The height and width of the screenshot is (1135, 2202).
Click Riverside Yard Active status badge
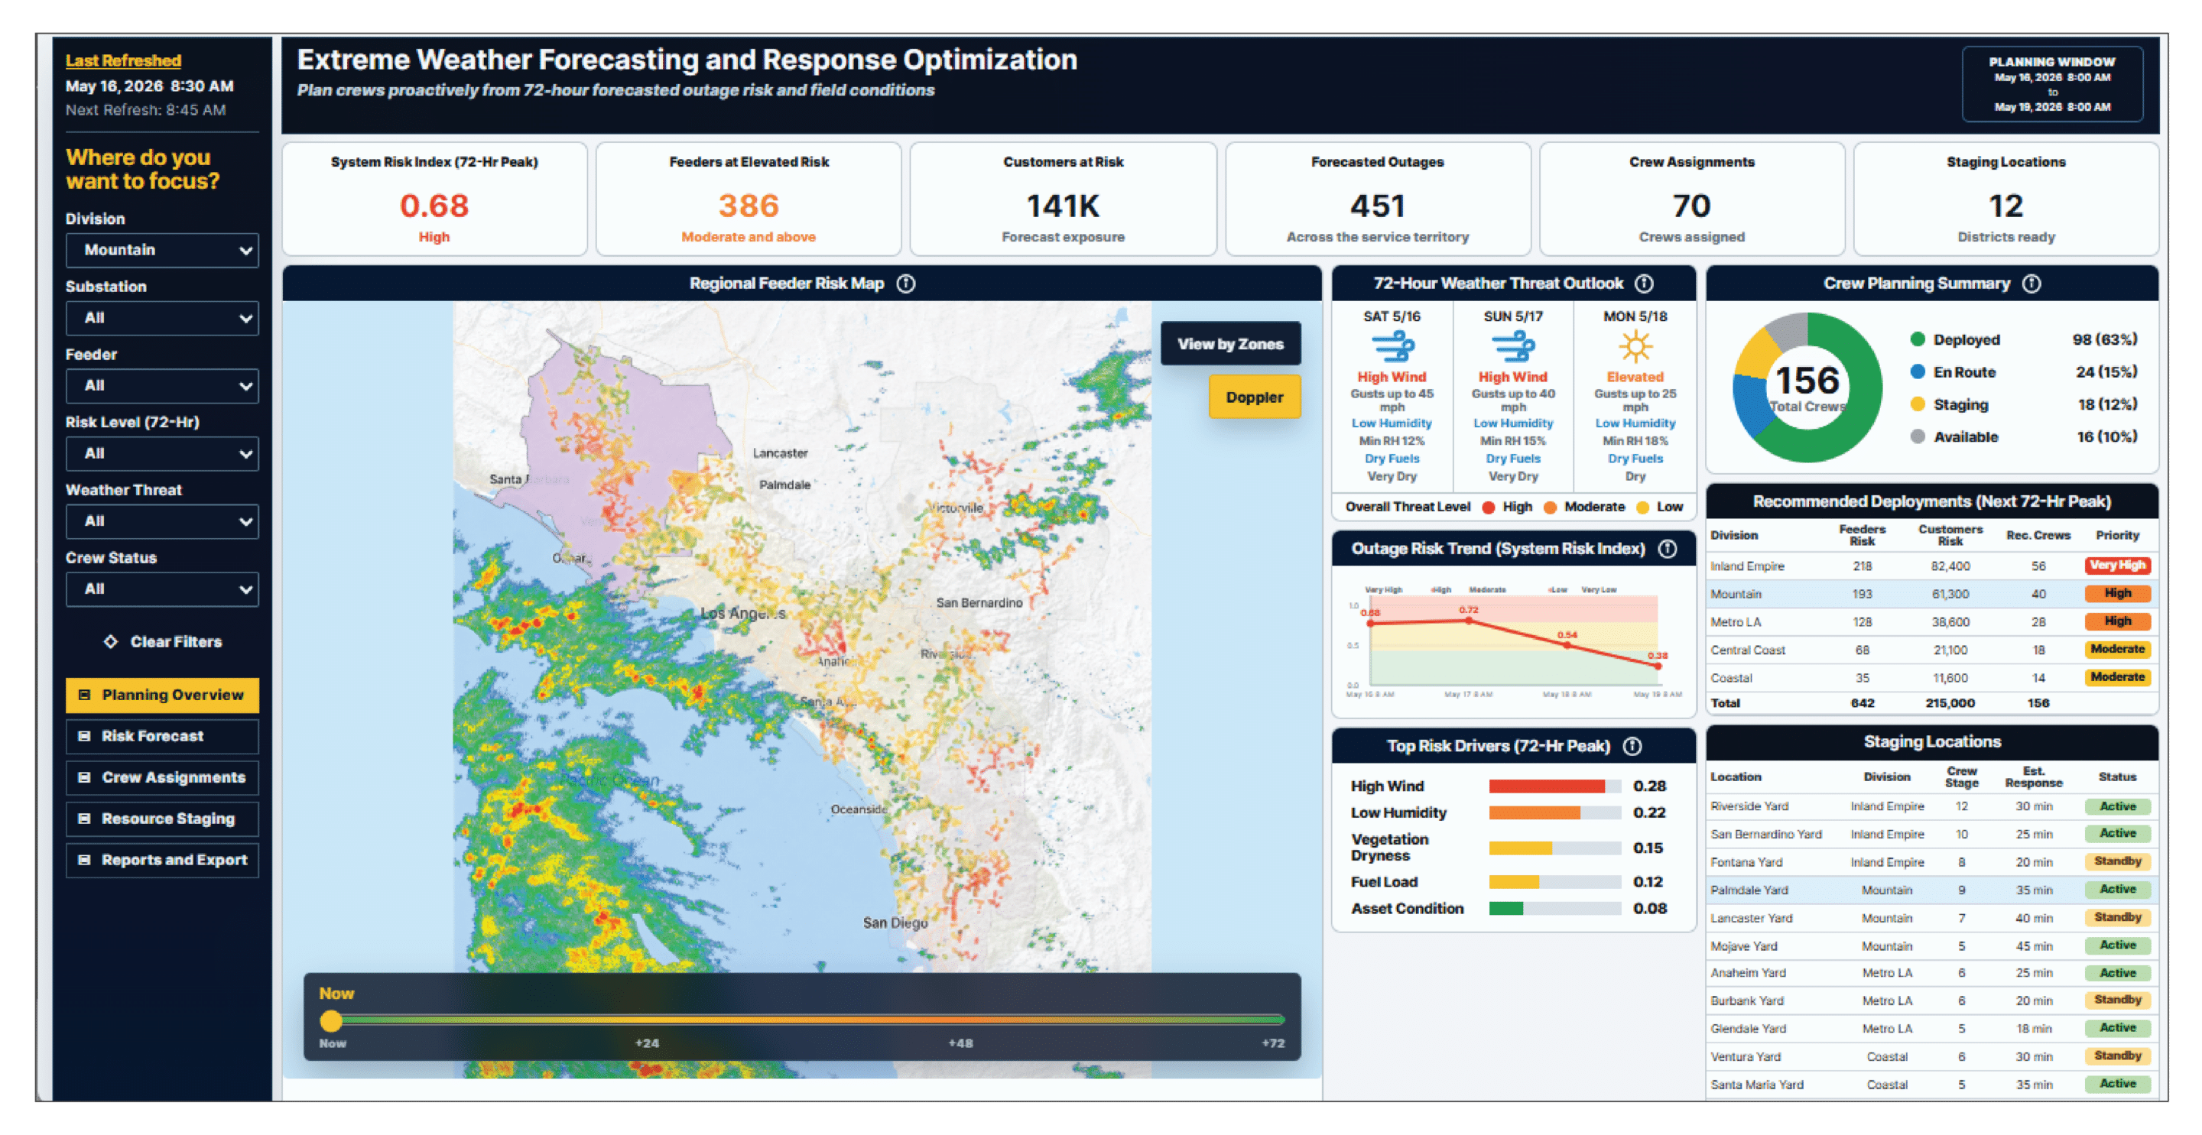click(2117, 807)
